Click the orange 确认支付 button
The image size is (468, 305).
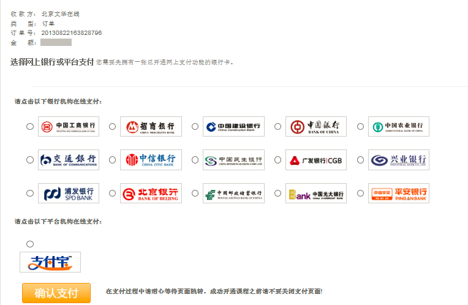[56, 293]
